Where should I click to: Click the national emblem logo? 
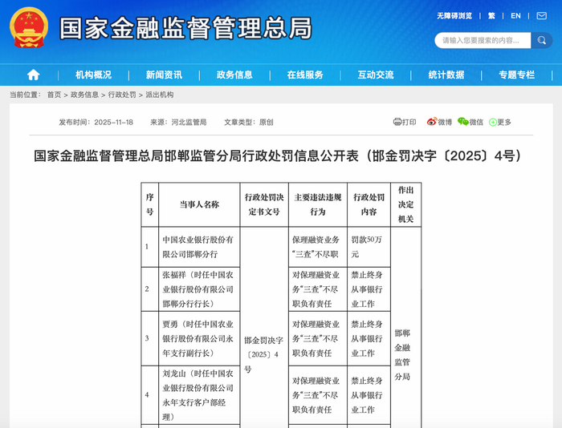click(x=29, y=27)
